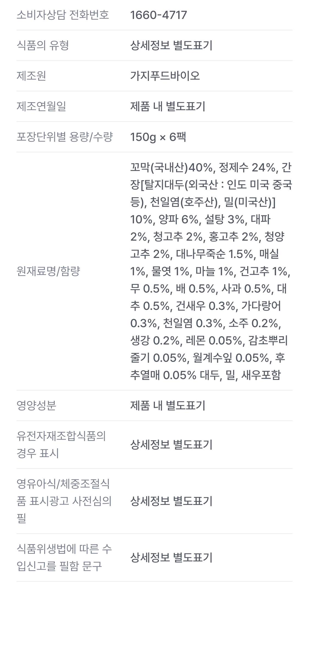Click the 영유아식/체중조절식품 row's 상세정보 별도표기 value
Screen dimensions: 309x656
(x=171, y=501)
